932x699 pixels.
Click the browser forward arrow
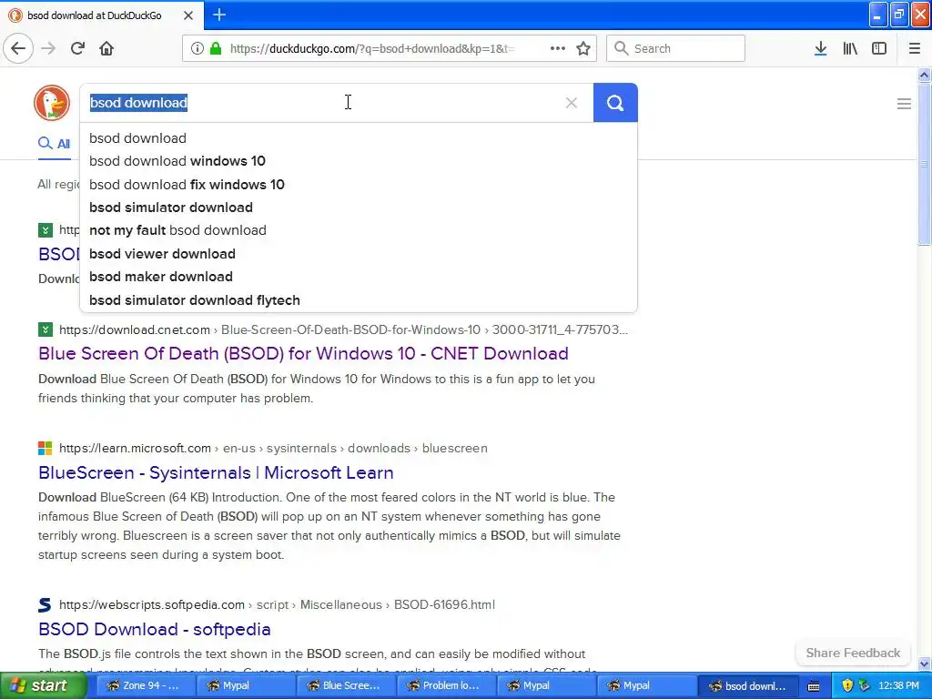point(48,48)
